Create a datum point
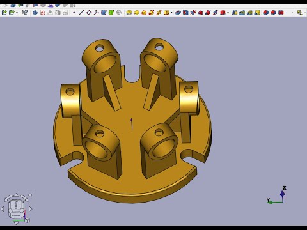Image resolution: width=307 pixels, height=230 pixels. click(x=74, y=13)
